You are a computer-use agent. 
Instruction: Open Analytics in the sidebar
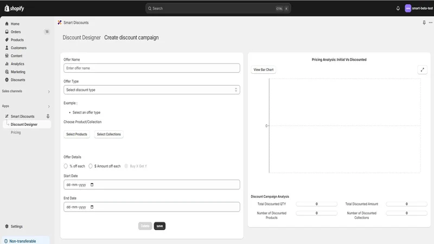(x=17, y=64)
